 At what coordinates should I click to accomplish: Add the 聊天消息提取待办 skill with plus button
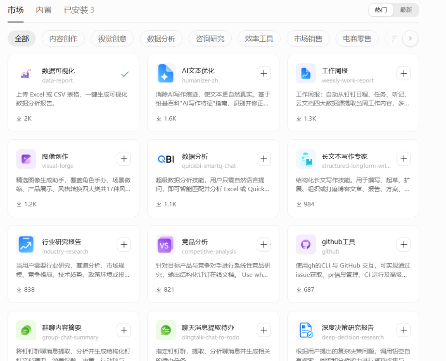[x=263, y=330]
